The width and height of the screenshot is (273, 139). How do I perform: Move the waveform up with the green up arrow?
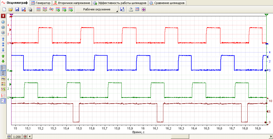pos(3,56)
